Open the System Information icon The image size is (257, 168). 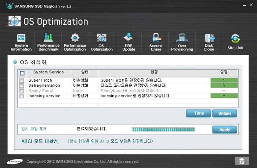(x=21, y=38)
